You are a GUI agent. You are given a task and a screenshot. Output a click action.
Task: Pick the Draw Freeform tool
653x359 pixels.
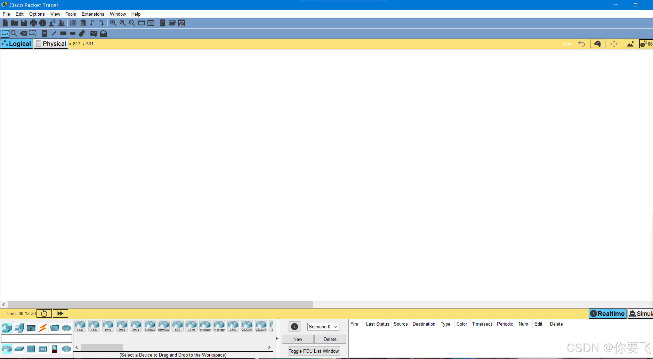(82, 33)
